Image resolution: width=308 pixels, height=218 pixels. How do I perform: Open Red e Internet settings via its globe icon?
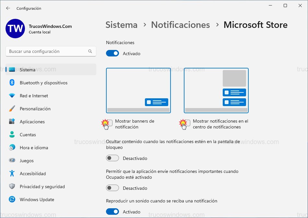click(12, 96)
